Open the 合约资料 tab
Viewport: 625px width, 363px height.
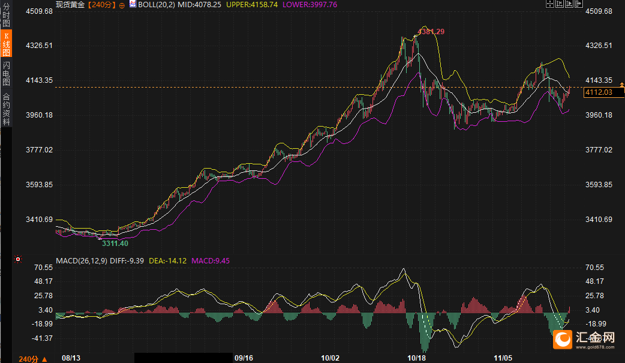pos(6,109)
